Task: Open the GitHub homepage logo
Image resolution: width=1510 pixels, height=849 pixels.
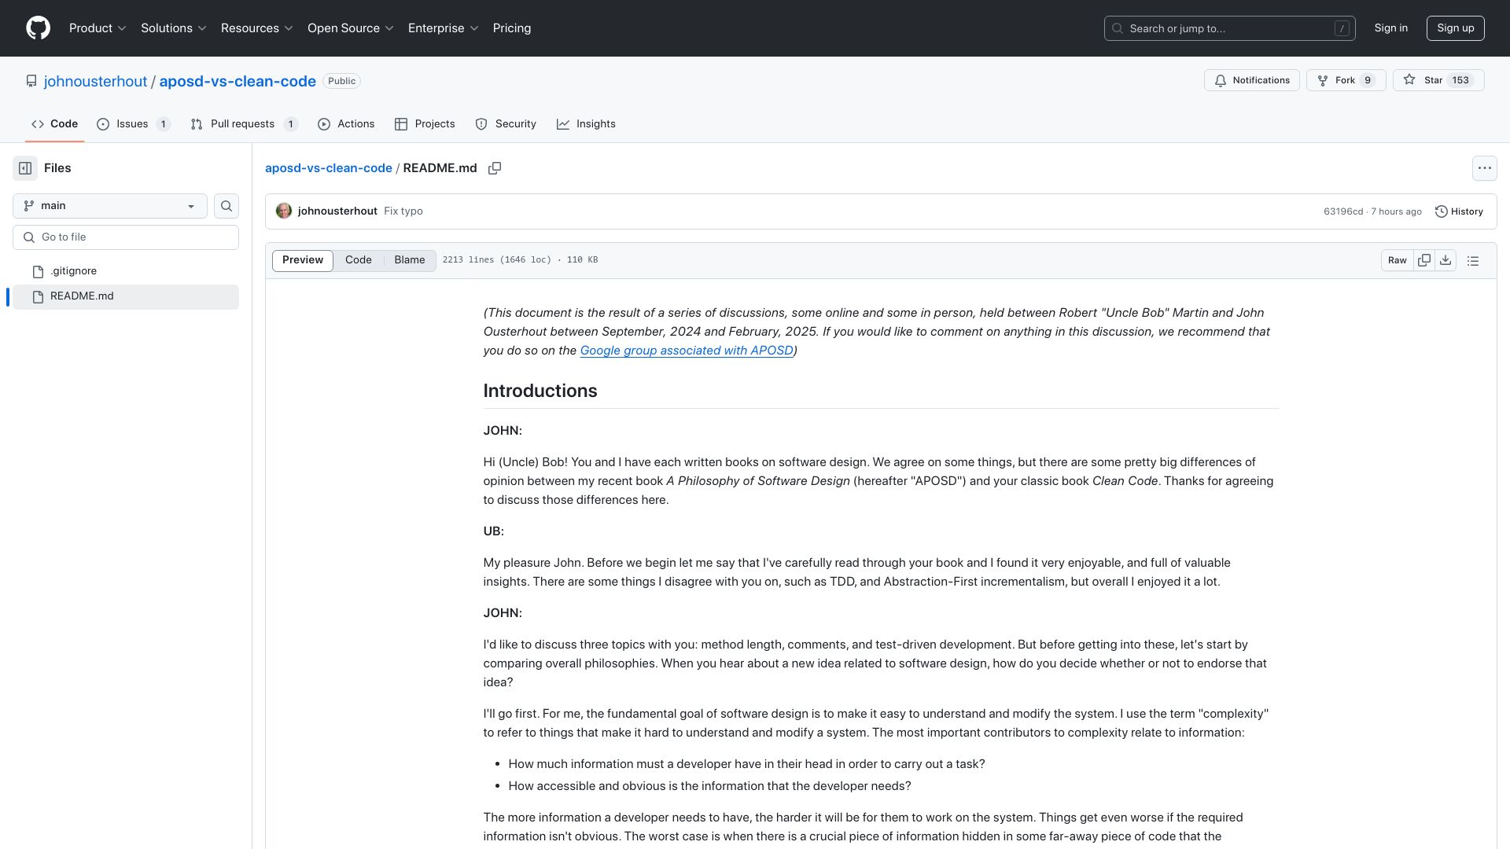Action: click(38, 28)
